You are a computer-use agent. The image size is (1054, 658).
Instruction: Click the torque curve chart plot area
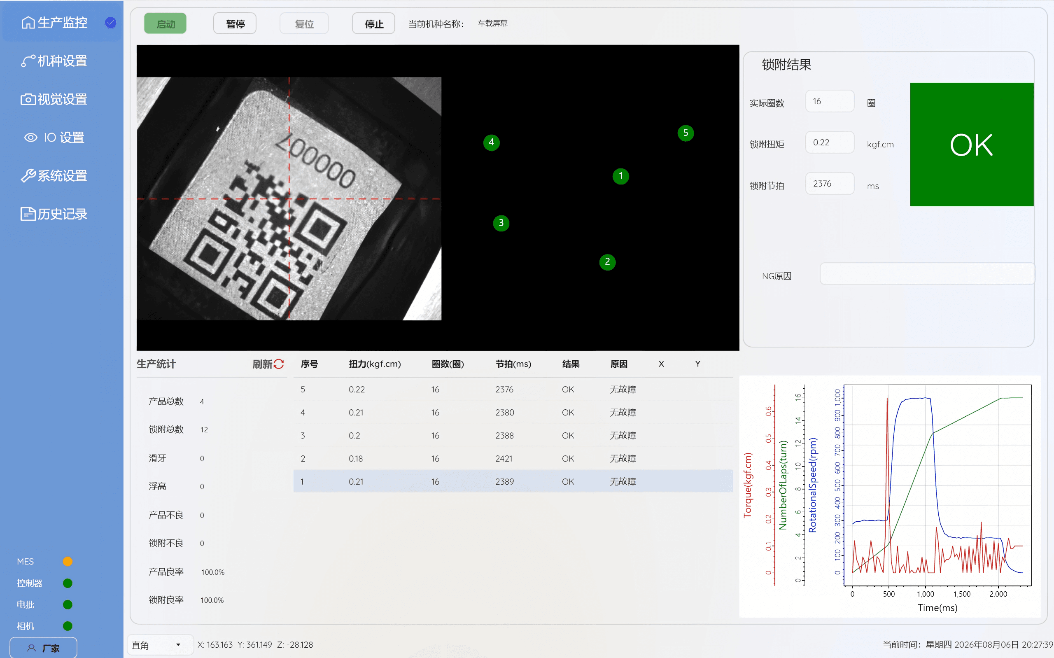(937, 485)
